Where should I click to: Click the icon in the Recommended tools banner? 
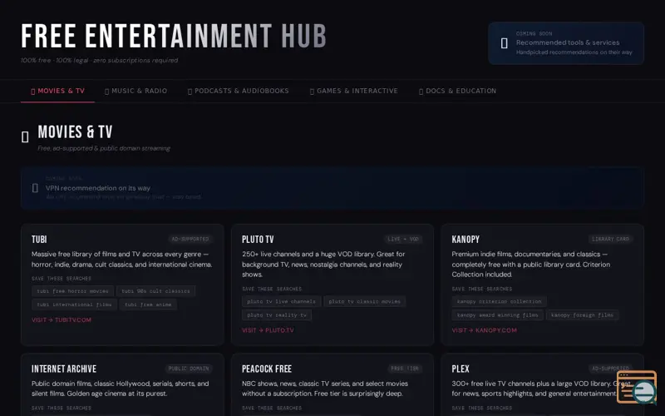tap(505, 43)
